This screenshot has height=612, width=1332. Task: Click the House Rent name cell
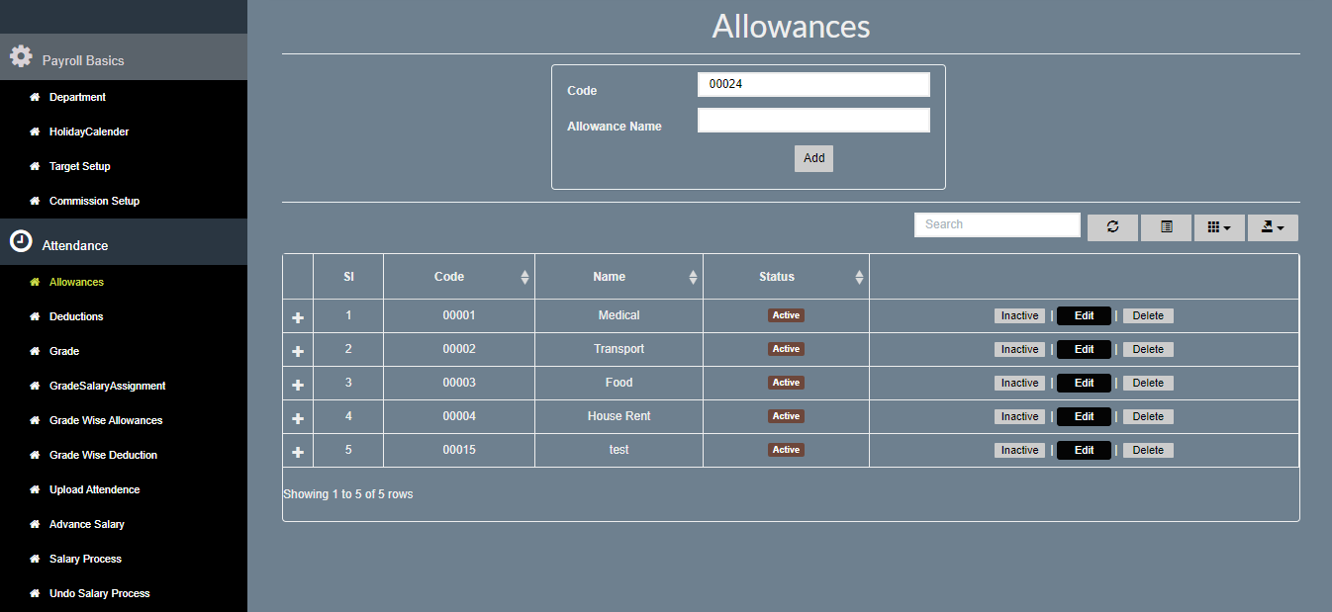coord(618,416)
